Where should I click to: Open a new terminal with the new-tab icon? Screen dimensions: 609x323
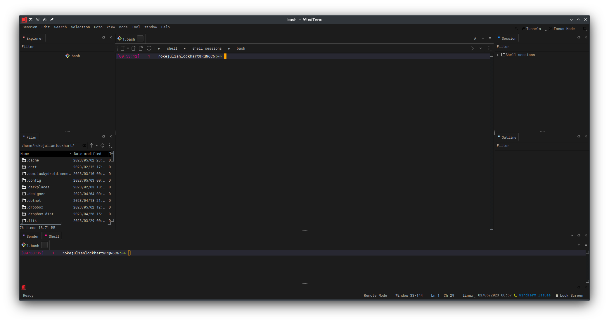pyautogui.click(x=123, y=48)
